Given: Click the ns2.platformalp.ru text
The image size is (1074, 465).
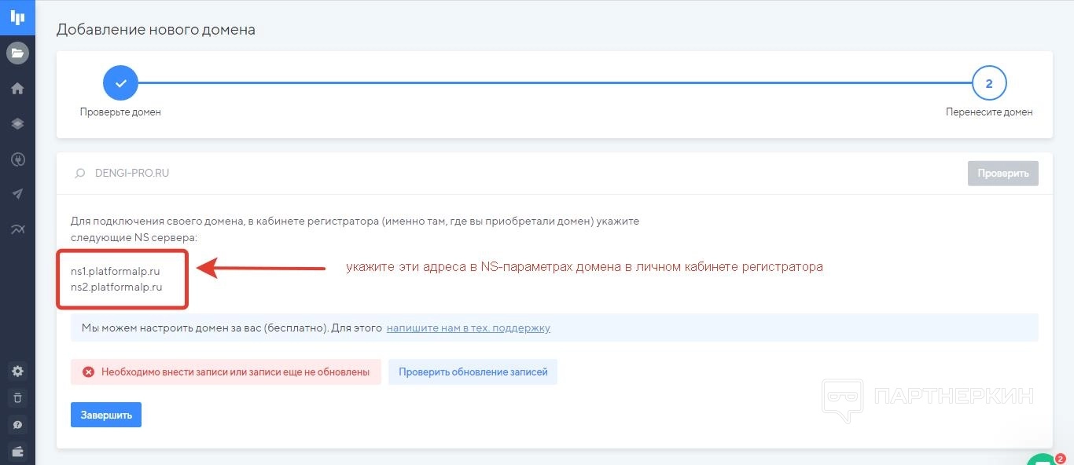Looking at the screenshot, I should 116,287.
